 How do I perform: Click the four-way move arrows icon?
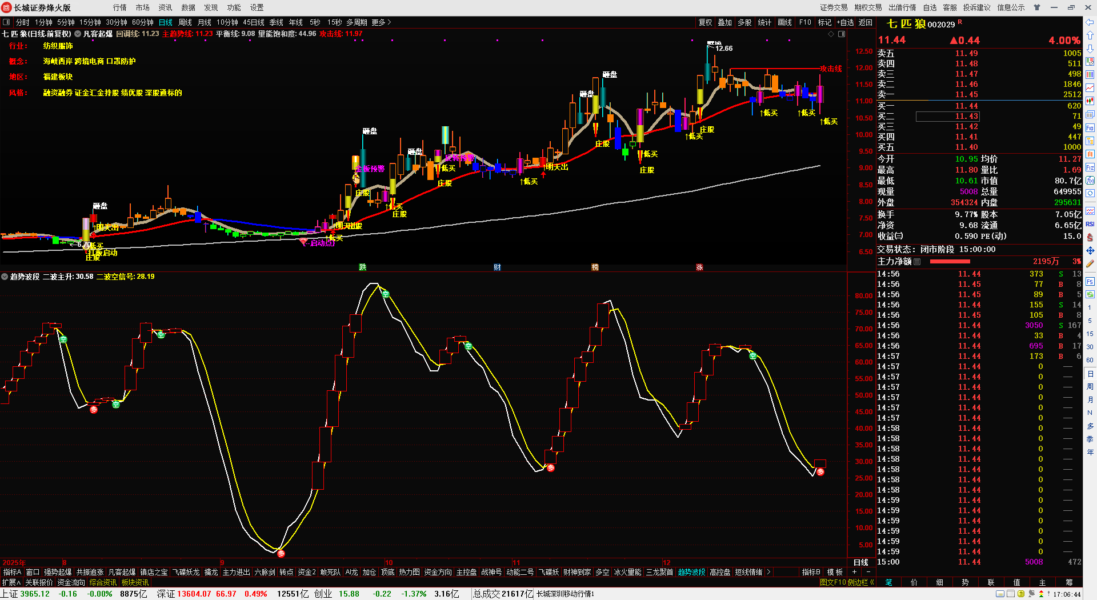coord(1090,250)
